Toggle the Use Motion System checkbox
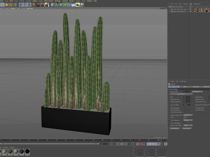Viewport: 210px width, 157px height. (184, 112)
